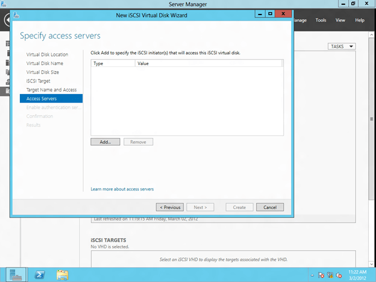This screenshot has height=282, width=376.
Task: Click the network status tray icon
Action: tap(330, 275)
